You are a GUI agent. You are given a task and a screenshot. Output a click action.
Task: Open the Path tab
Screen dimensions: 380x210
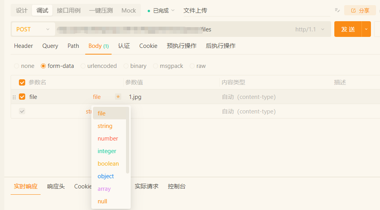pos(73,46)
